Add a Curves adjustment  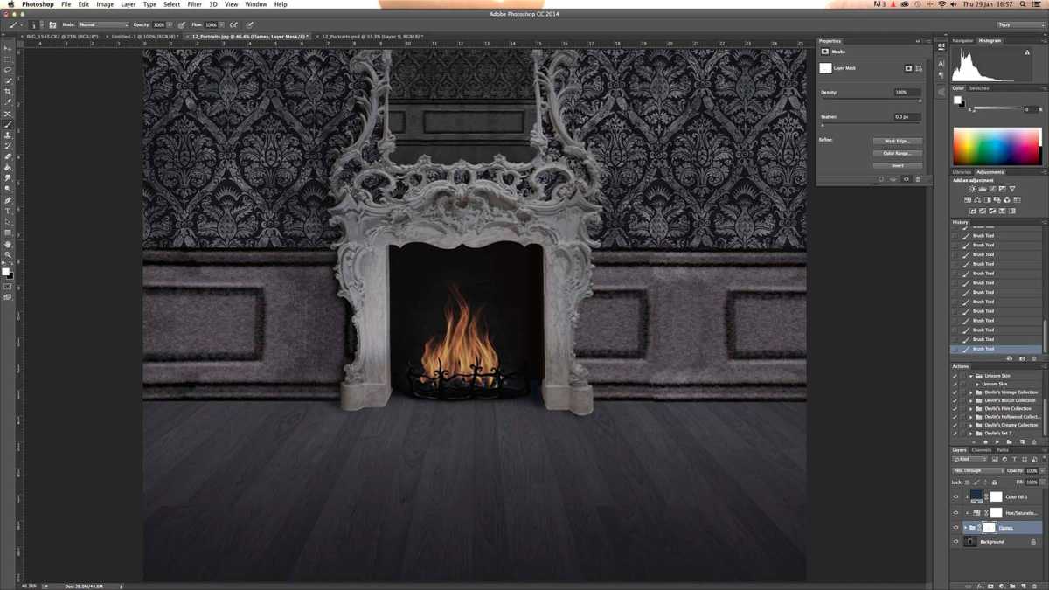point(992,189)
